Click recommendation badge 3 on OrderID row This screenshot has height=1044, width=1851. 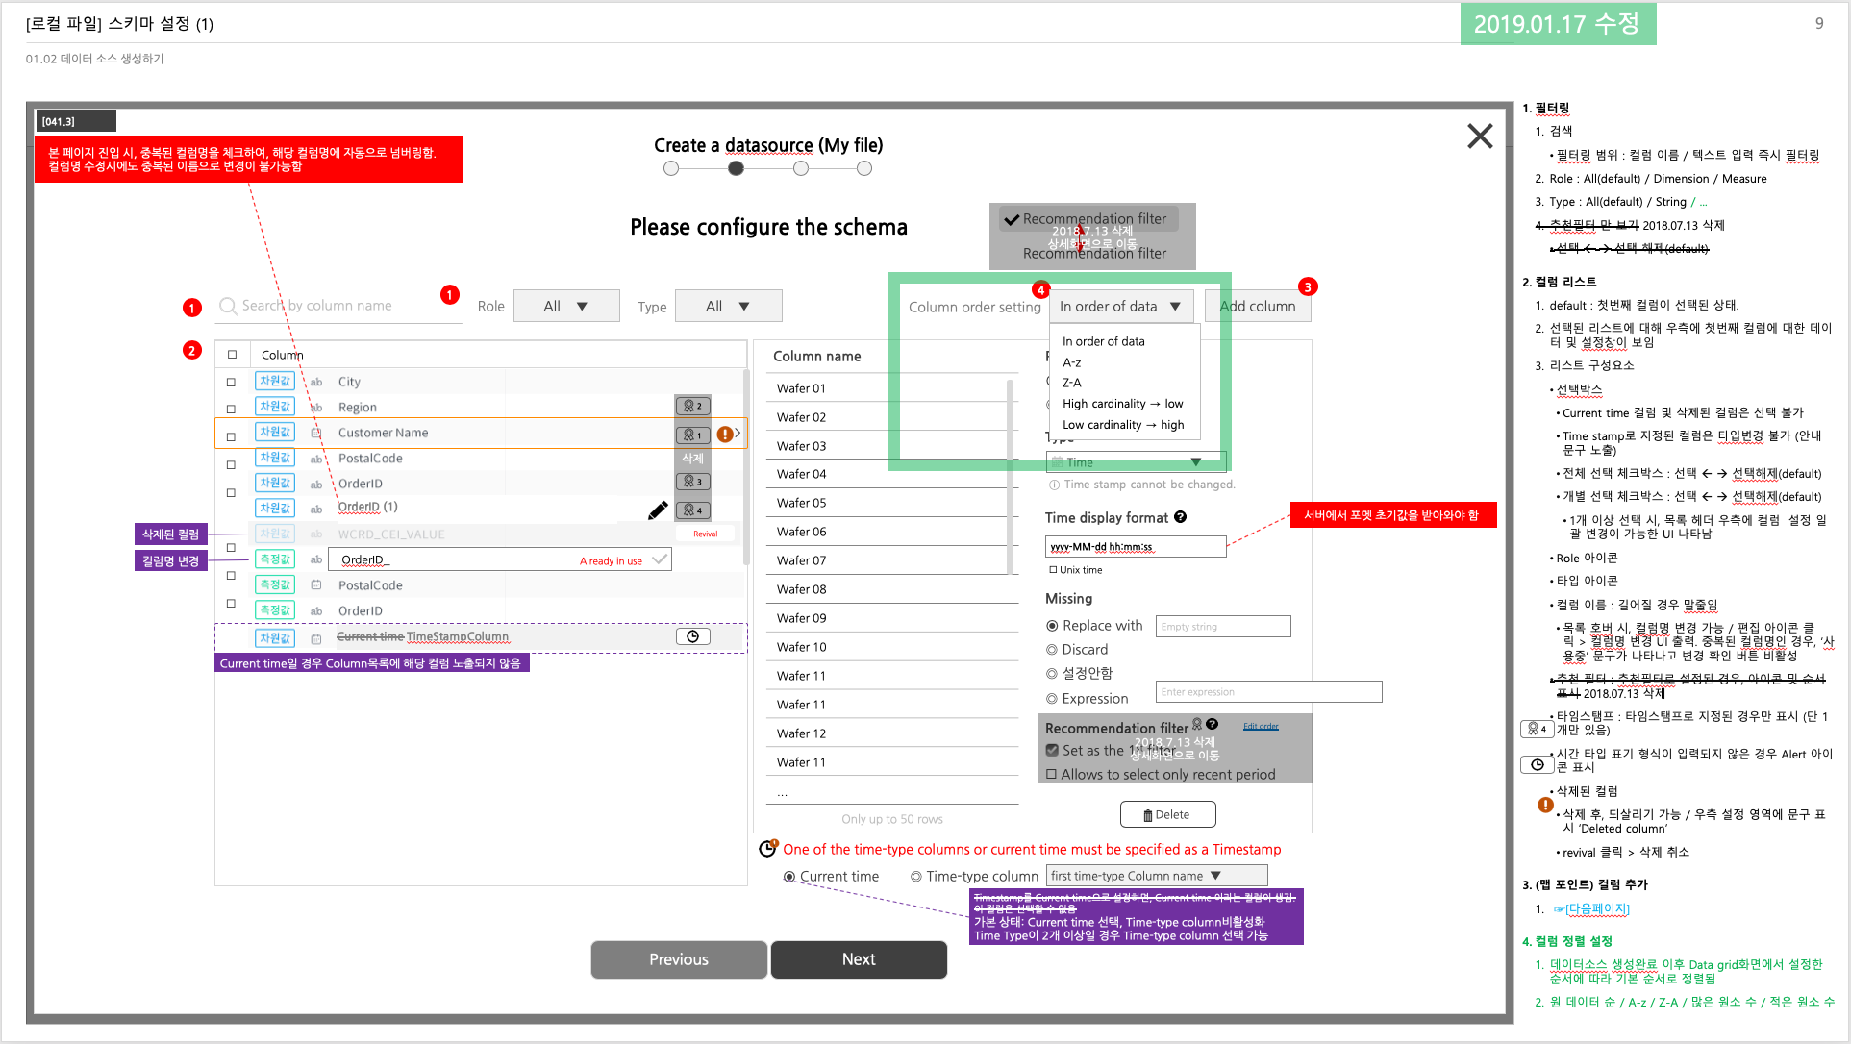pos(692,482)
